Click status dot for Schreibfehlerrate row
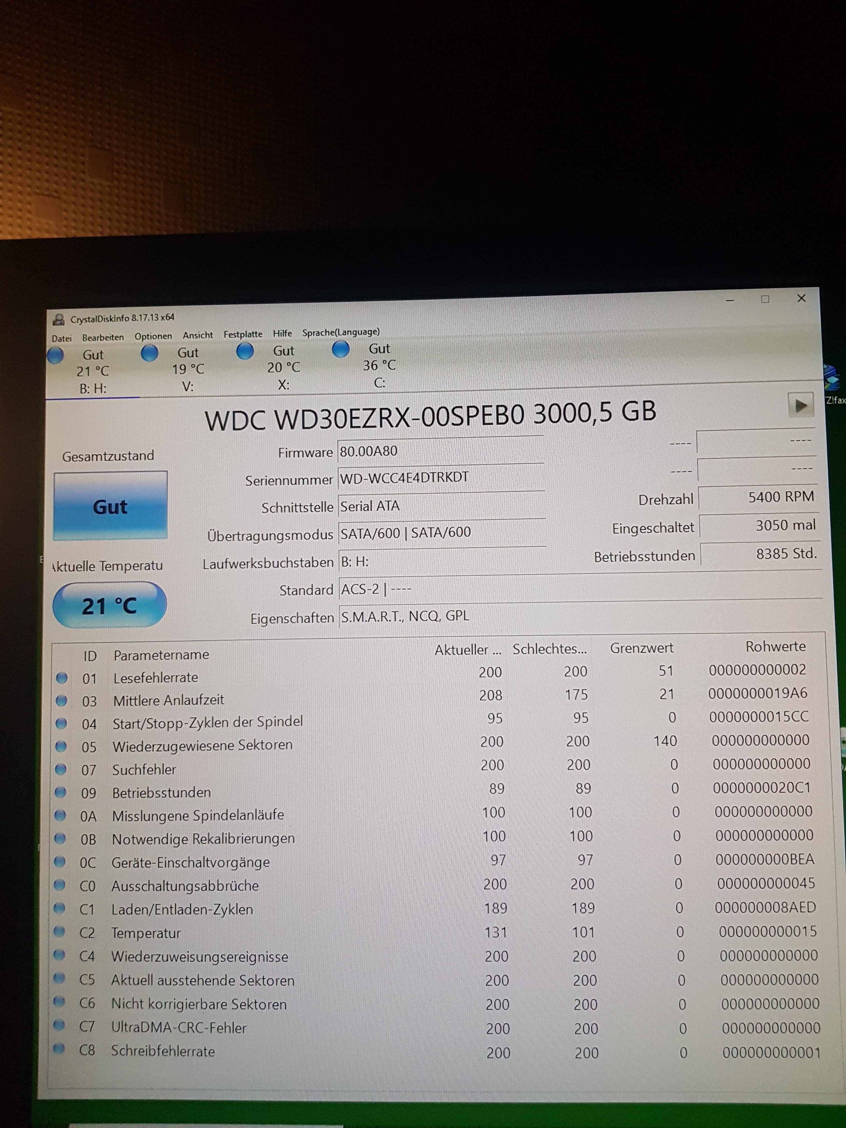 59,1049
